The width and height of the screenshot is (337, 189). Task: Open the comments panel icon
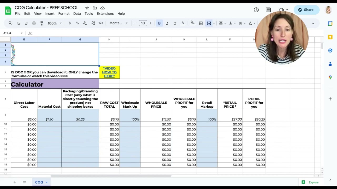click(x=268, y=10)
